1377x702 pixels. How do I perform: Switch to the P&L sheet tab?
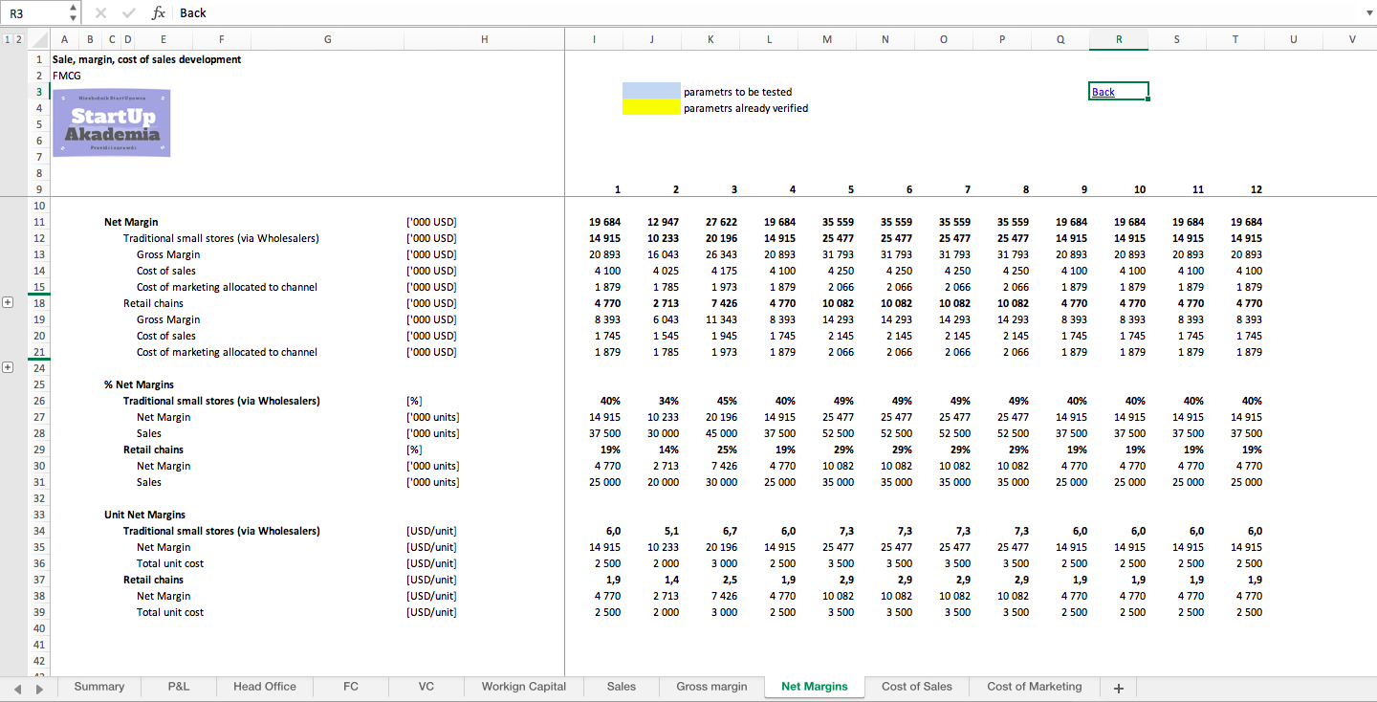coord(179,687)
